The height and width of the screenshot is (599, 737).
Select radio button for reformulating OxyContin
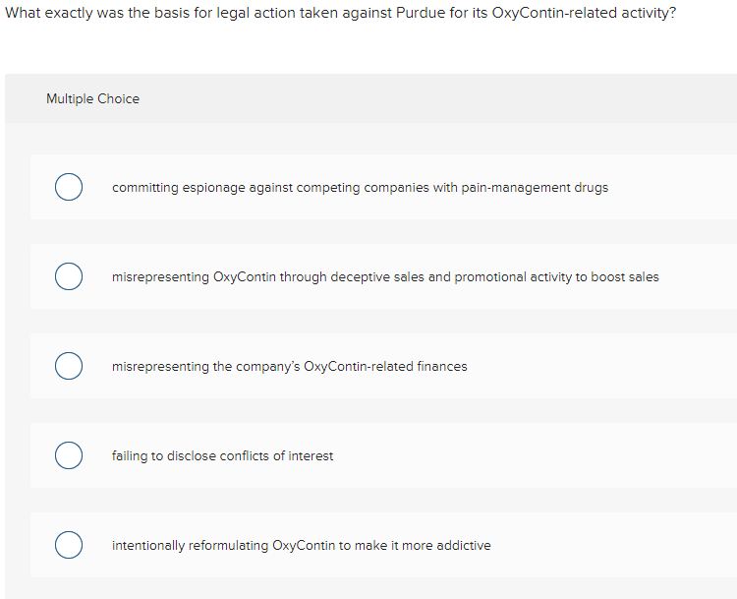(68, 545)
